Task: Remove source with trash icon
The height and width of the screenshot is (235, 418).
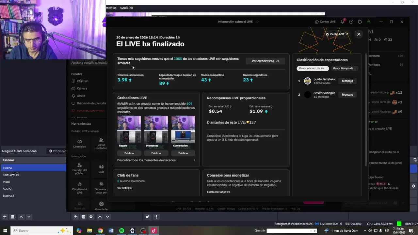Action: pyautogui.click(x=83, y=217)
